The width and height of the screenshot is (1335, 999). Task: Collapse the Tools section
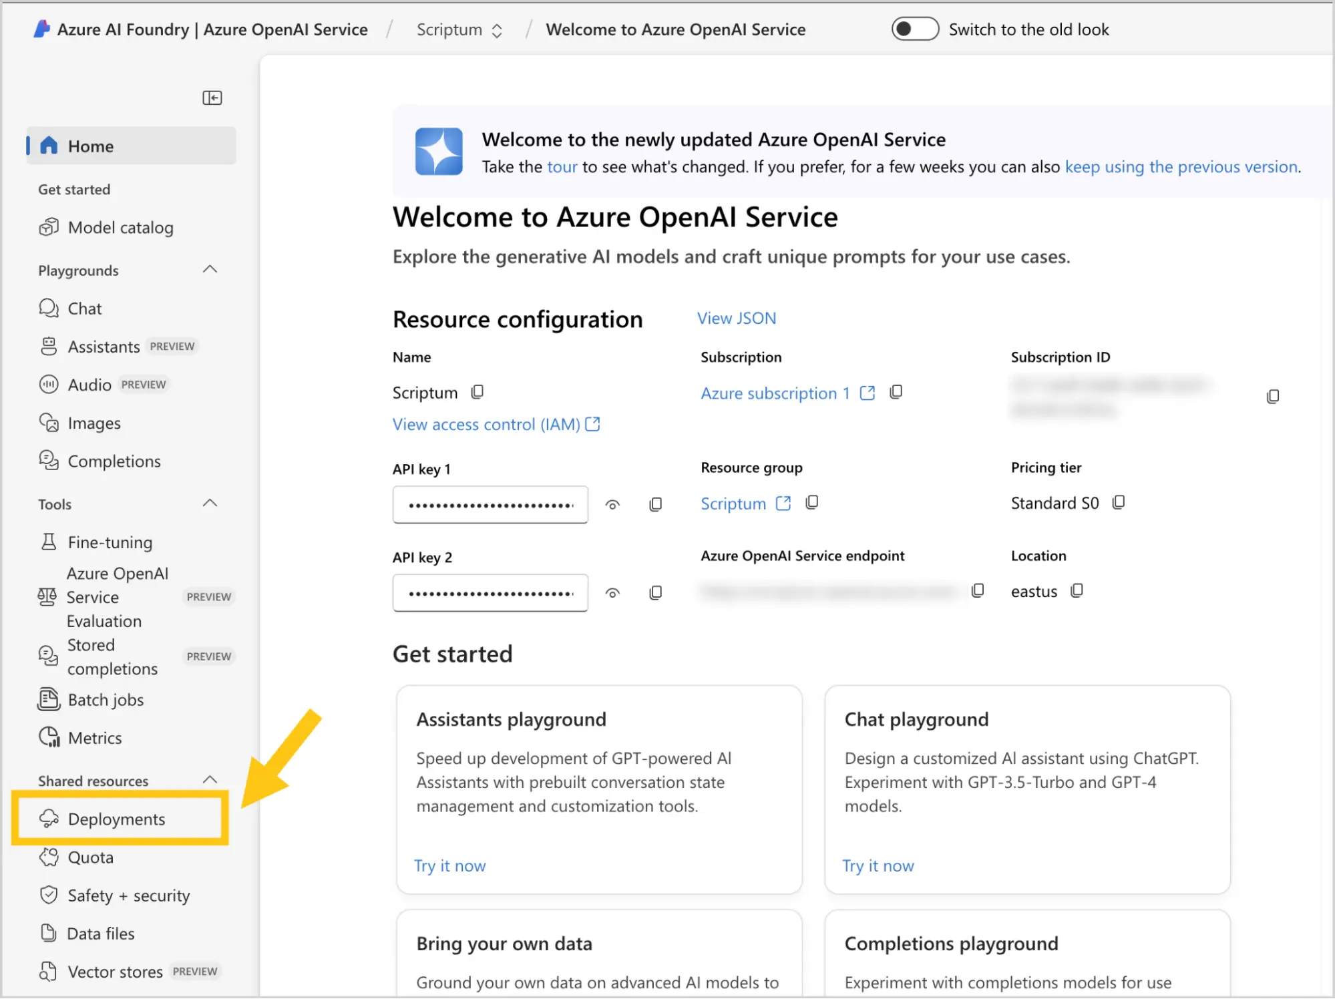[x=210, y=504]
